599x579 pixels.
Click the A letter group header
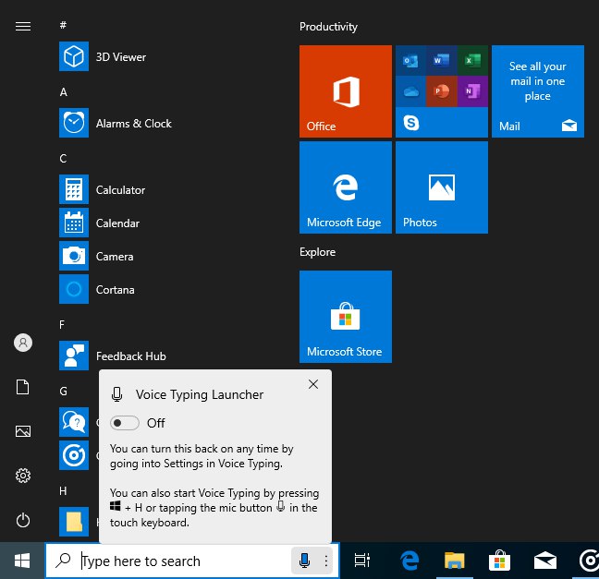[64, 92]
